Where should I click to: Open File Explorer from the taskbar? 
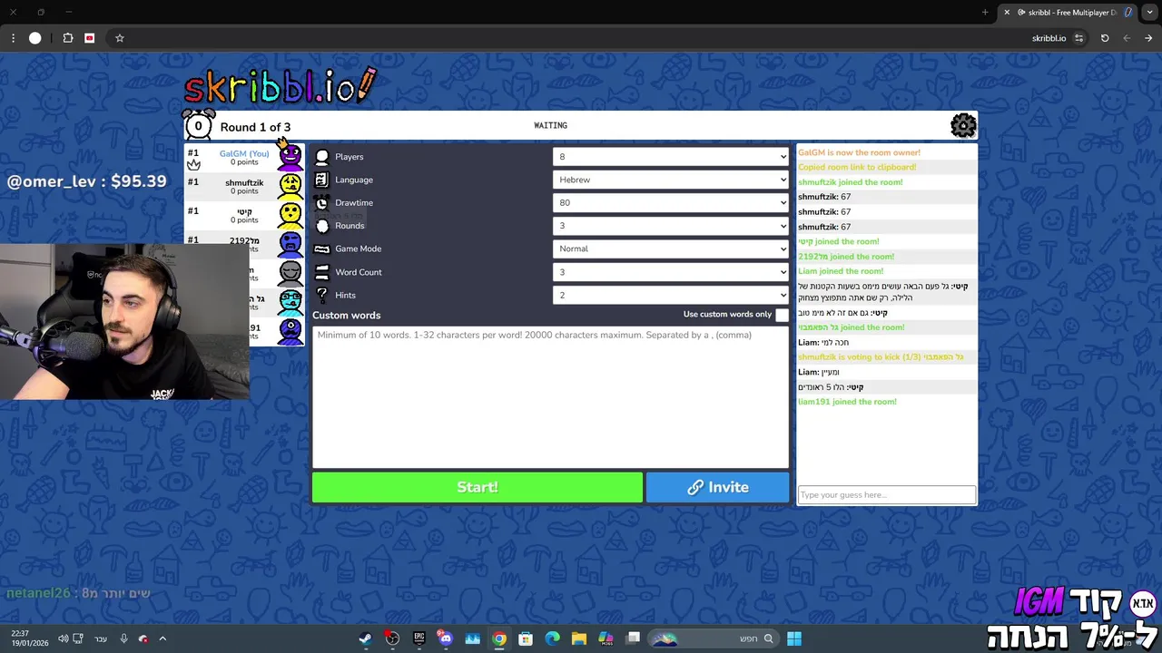click(x=579, y=638)
